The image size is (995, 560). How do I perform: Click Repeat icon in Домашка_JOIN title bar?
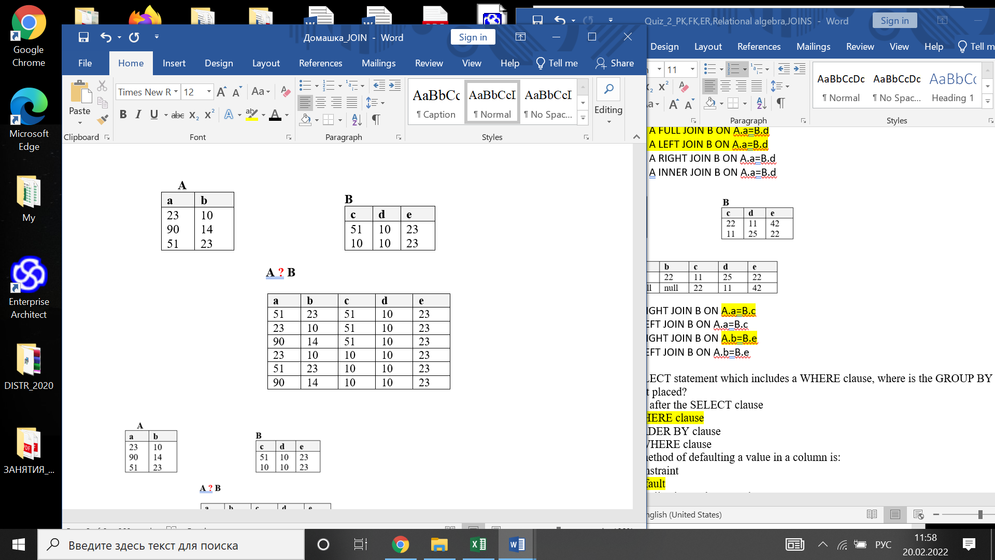[134, 37]
